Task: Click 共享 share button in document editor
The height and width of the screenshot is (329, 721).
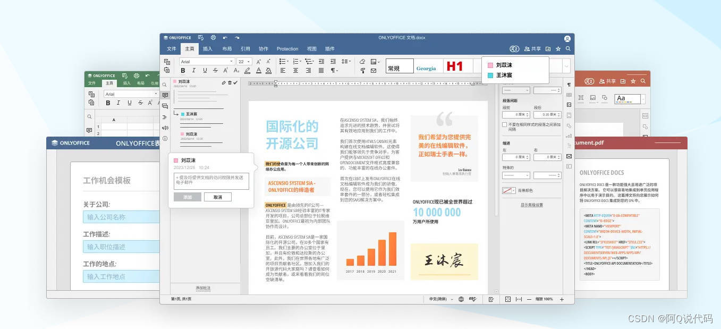Action: (x=532, y=49)
